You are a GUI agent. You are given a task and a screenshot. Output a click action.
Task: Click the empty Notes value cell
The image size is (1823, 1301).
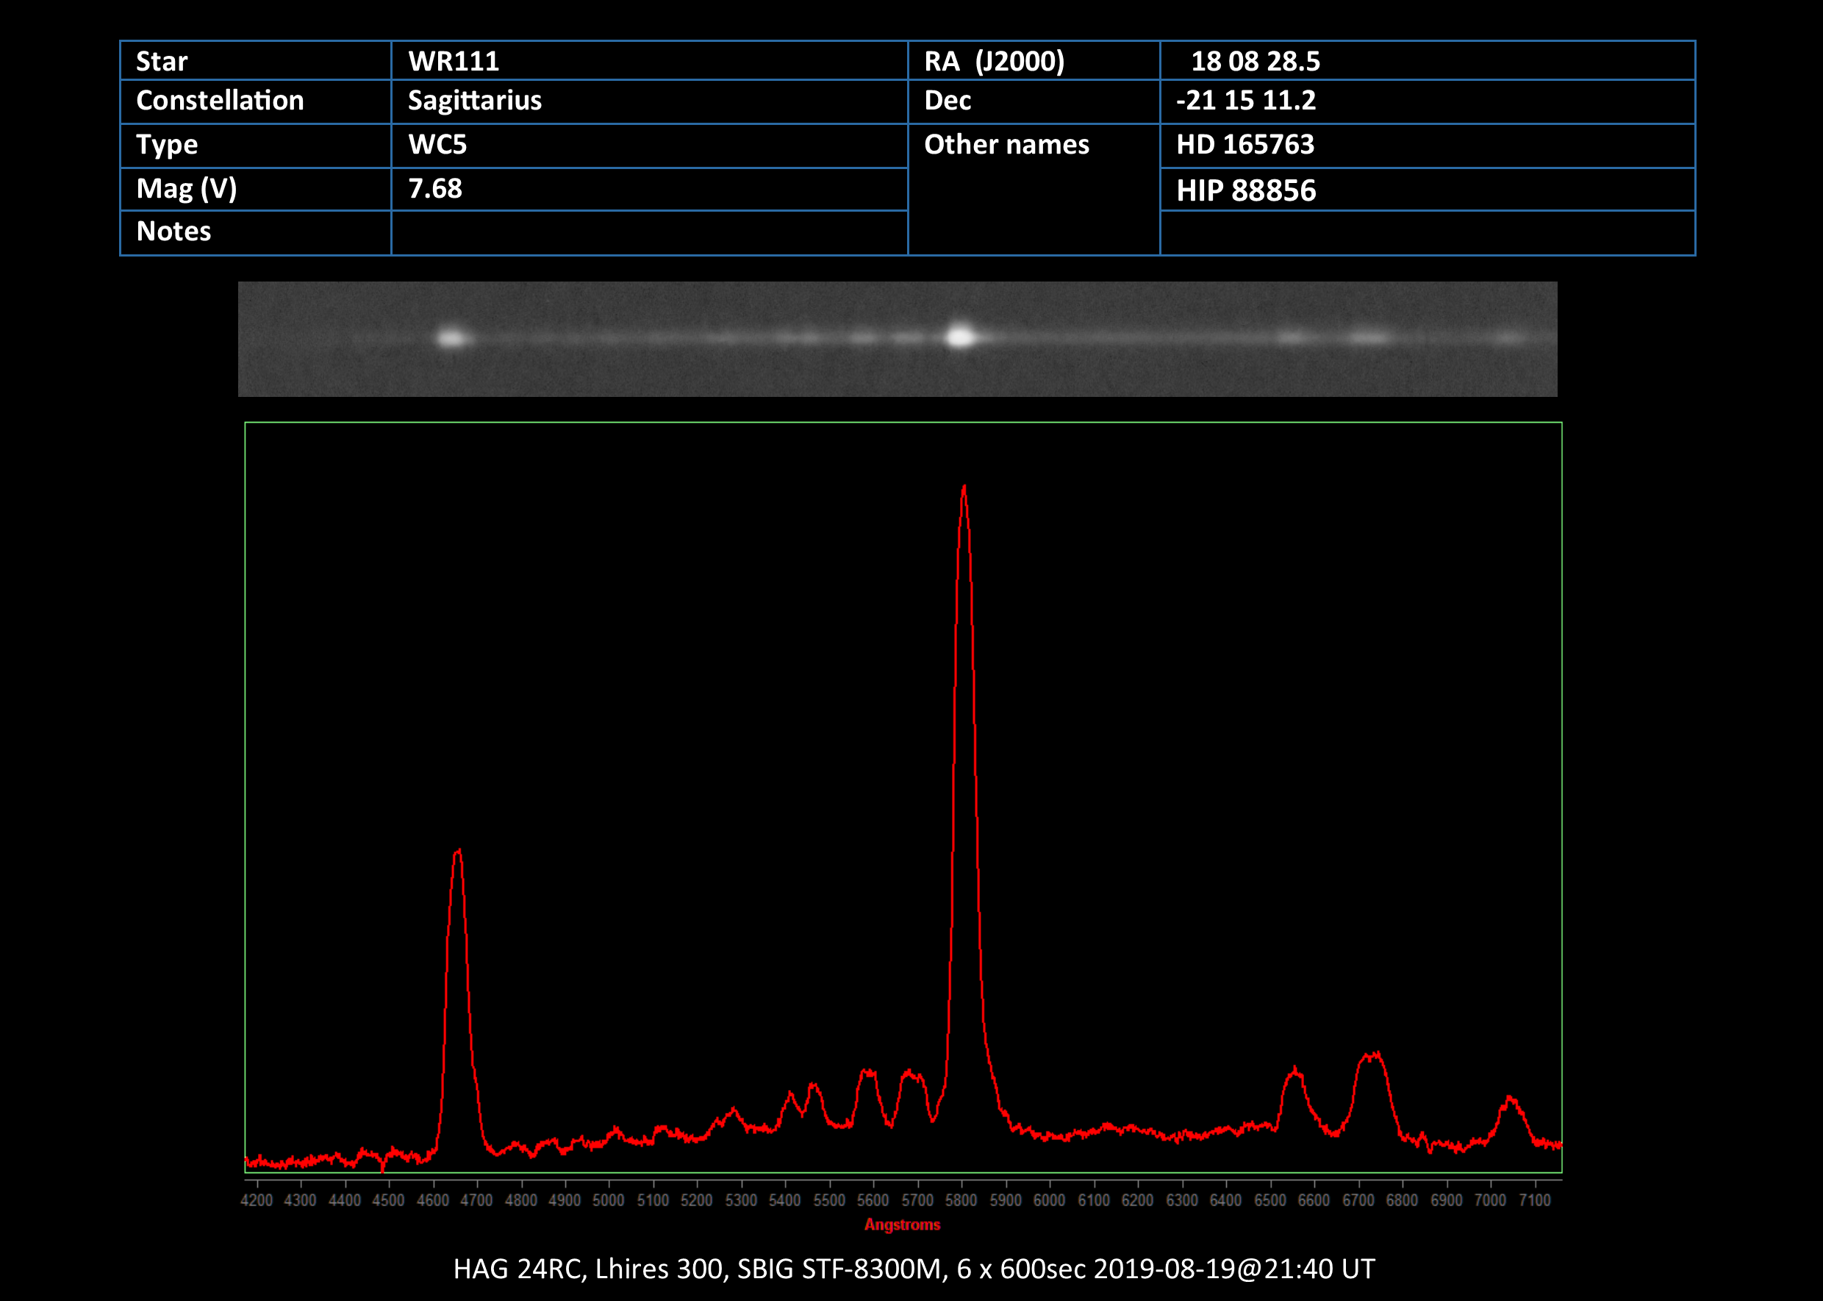649,232
